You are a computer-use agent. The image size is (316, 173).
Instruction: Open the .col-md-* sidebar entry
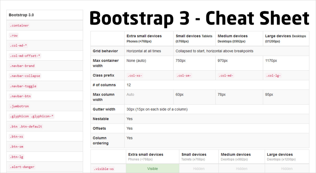click(x=18, y=46)
